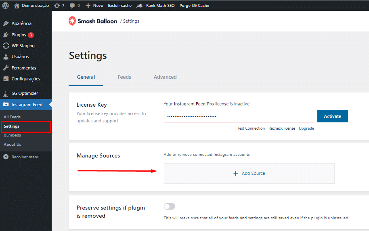
Task: Collapse sidebar with Recolher menu
Action: tap(26, 157)
